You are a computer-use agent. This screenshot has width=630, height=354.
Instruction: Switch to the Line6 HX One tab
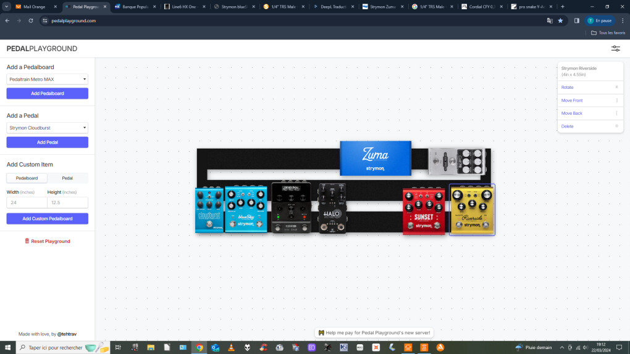(x=185, y=7)
